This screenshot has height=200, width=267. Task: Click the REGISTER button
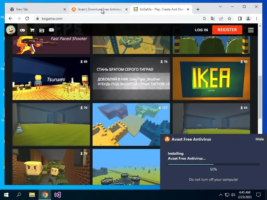227,30
